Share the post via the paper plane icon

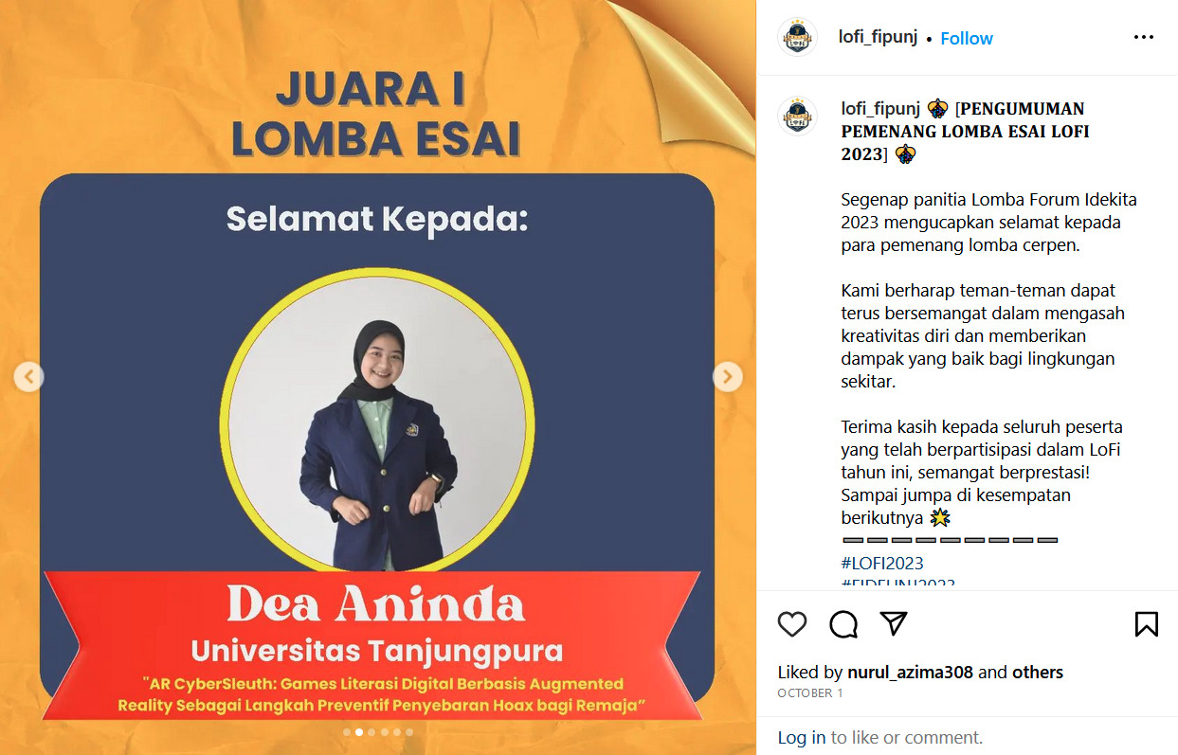(x=894, y=623)
